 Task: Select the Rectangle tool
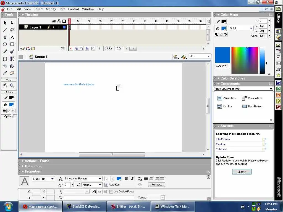tap(12, 44)
